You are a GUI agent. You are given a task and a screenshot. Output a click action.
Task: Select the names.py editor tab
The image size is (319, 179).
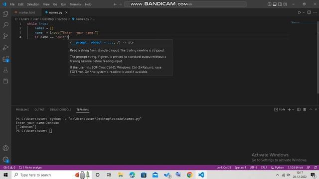point(55,12)
